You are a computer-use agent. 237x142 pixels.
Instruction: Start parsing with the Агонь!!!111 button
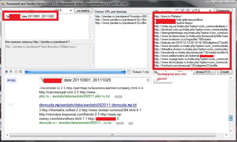203,72
